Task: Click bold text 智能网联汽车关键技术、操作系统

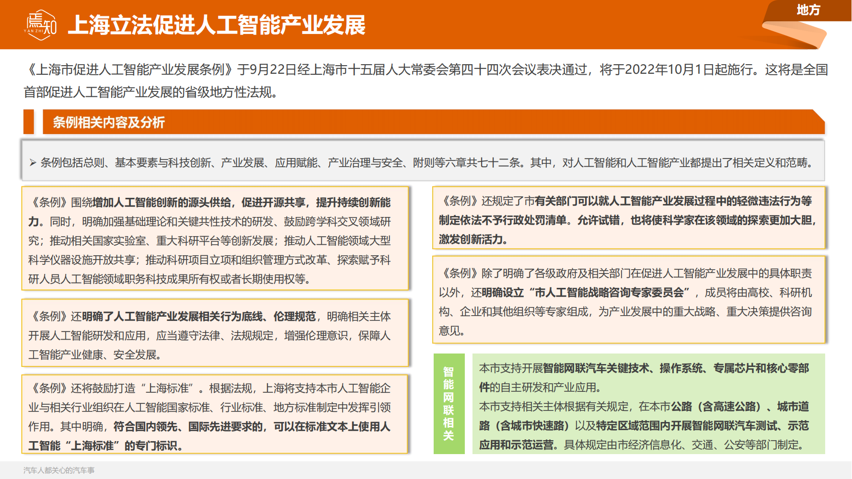Action: 622,368
